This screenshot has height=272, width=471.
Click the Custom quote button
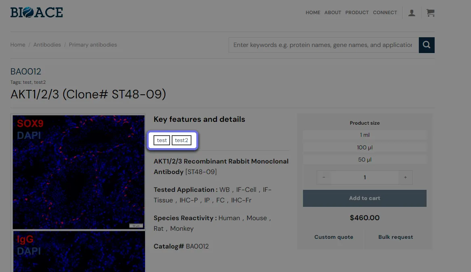click(x=334, y=237)
